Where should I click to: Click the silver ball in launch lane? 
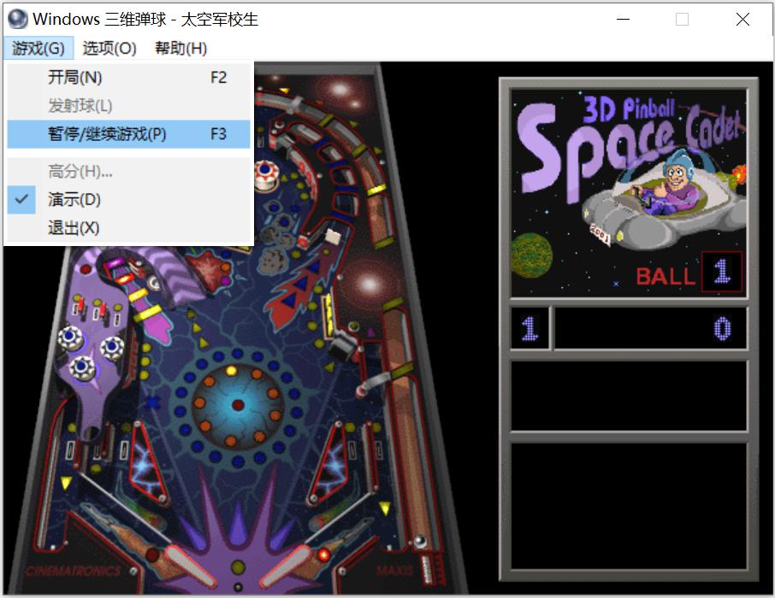(x=420, y=541)
